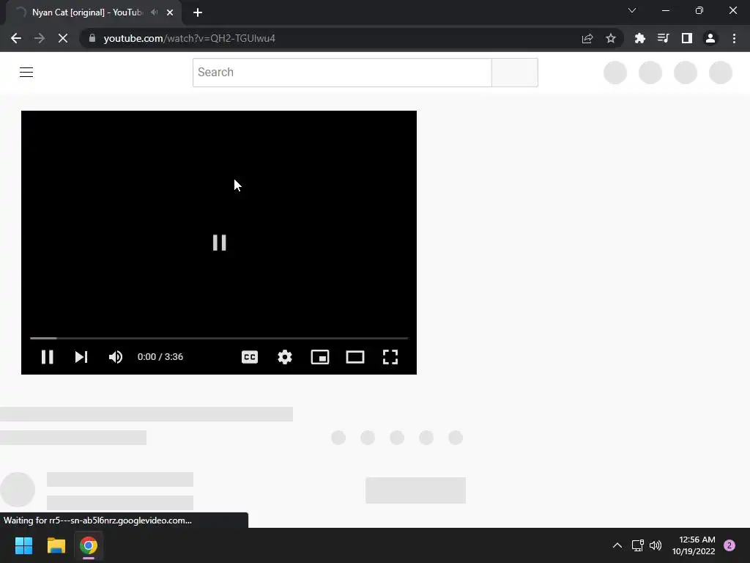Open the YouTube hamburger guide menu

pyautogui.click(x=26, y=73)
